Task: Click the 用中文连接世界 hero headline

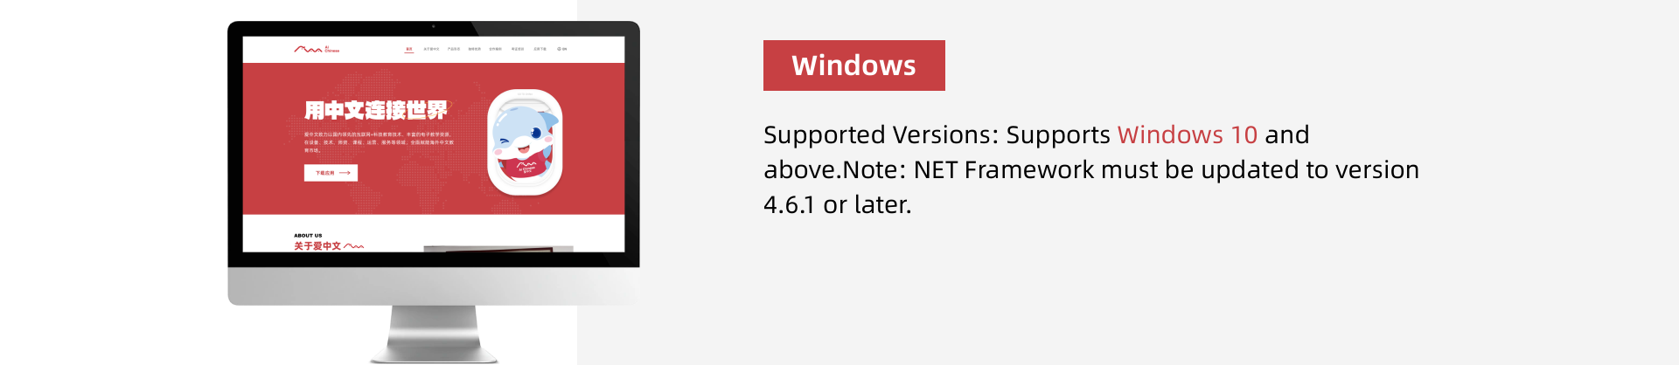Action: (375, 110)
